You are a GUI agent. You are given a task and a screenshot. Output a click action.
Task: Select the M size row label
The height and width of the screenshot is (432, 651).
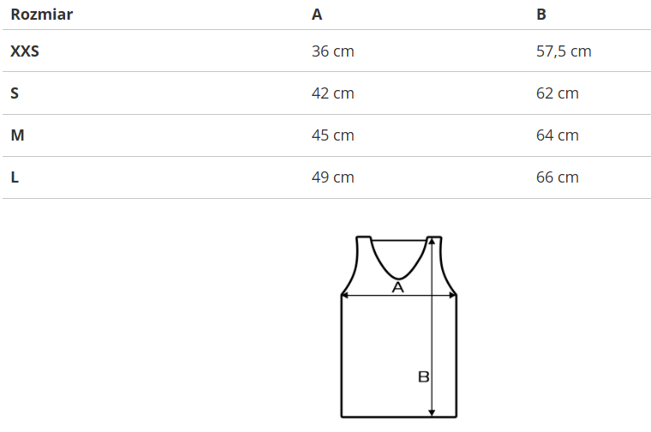(x=16, y=135)
